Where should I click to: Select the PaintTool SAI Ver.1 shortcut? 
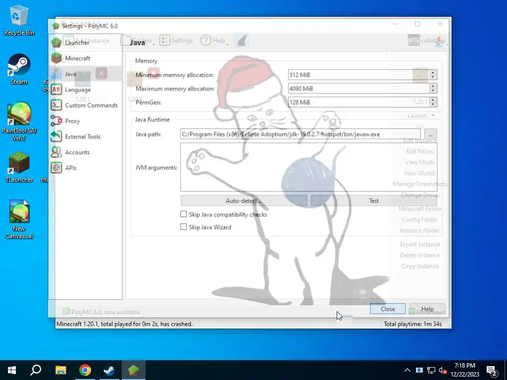point(19,122)
